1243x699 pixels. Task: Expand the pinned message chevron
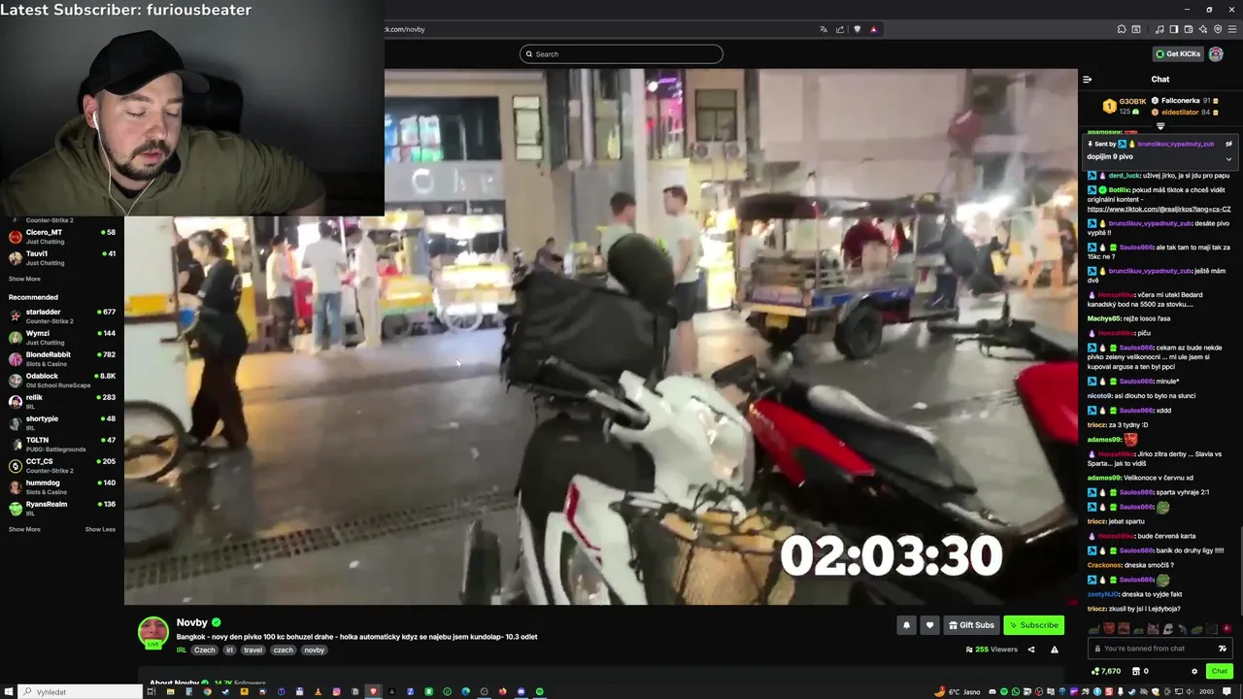[x=1228, y=158]
